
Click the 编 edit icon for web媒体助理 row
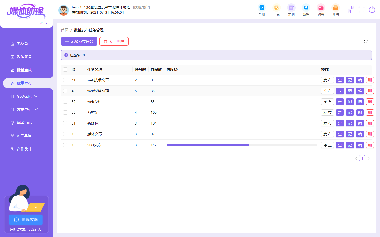pos(360,91)
